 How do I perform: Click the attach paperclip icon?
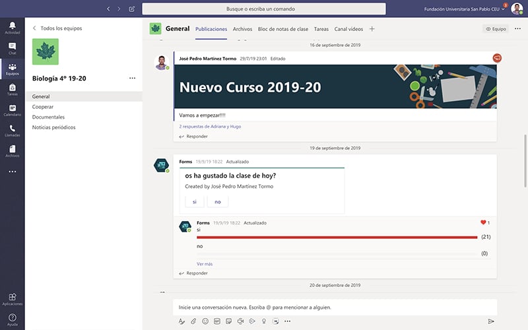coord(193,321)
